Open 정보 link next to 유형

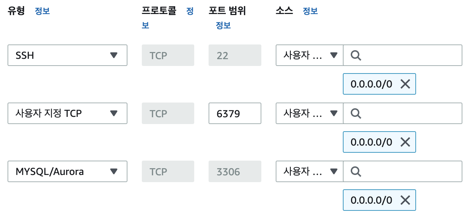click(x=42, y=11)
